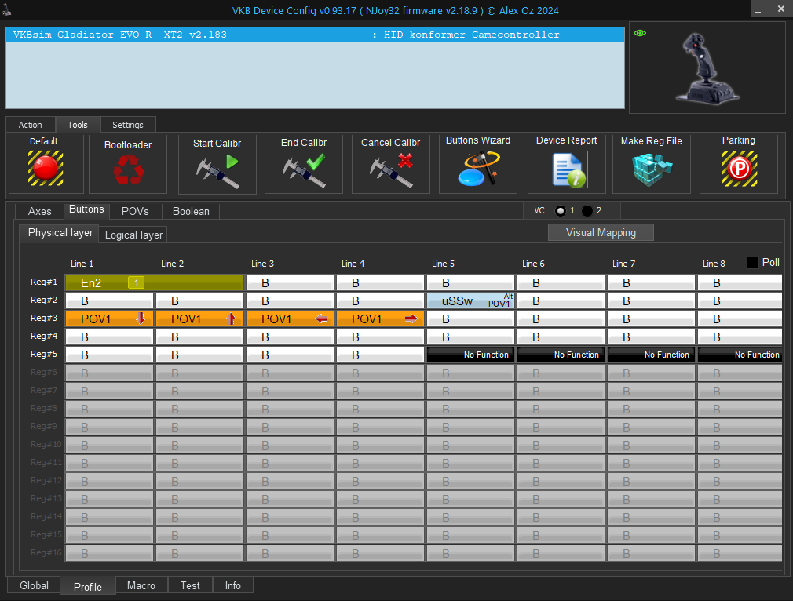Screen dimensions: 793x601
Task: Click Reg#5 Line 7 No Function cell
Action: pos(652,355)
